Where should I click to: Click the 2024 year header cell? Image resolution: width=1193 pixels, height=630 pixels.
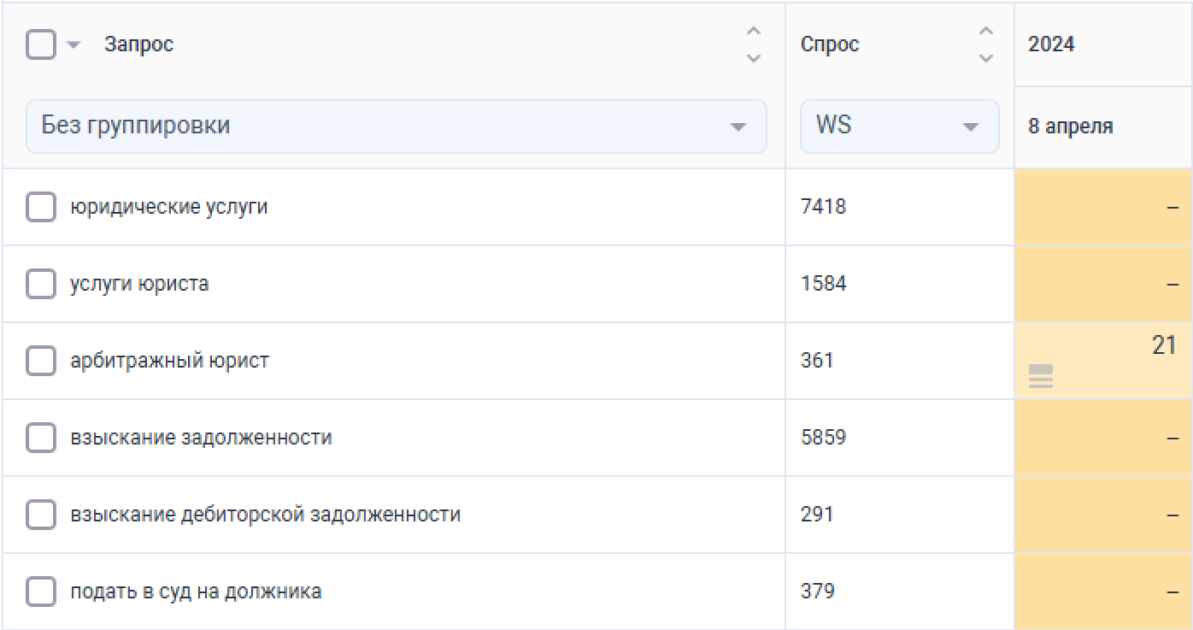tap(1051, 44)
